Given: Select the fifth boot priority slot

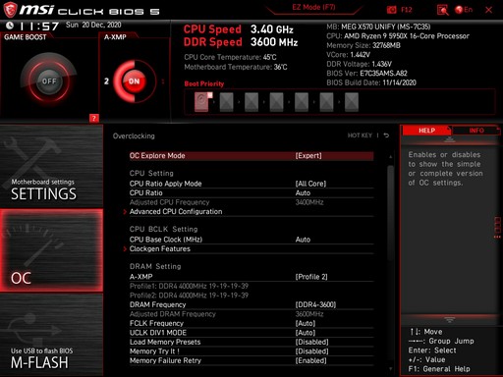Looking at the screenshot, I should (x=302, y=102).
